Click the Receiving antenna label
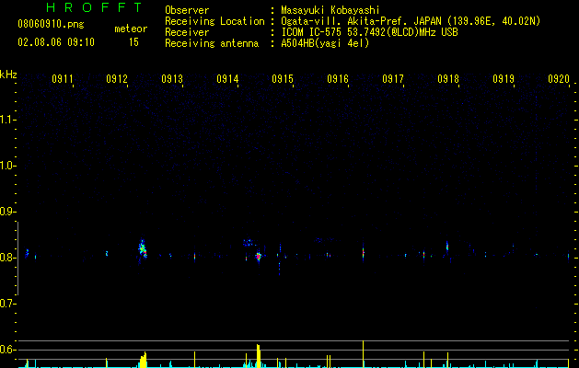Viewport: 579px width, 368px height. click(x=212, y=43)
